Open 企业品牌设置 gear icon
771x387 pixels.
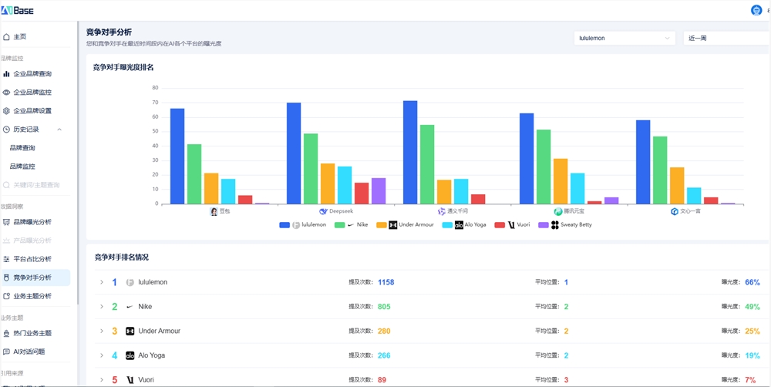pyautogui.click(x=7, y=111)
